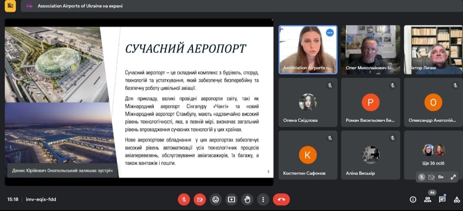Open the emoji reactions button
Image resolution: width=463 pixels, height=211 pixels.
point(215,199)
